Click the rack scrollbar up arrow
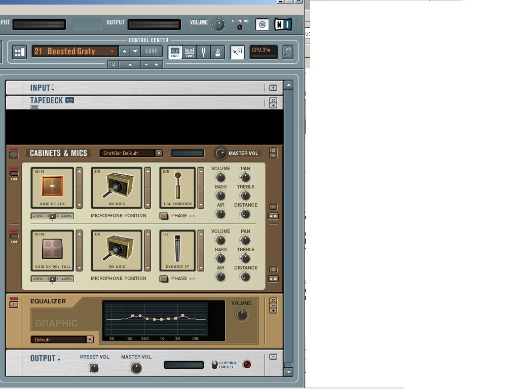The image size is (519, 389). tap(288, 85)
